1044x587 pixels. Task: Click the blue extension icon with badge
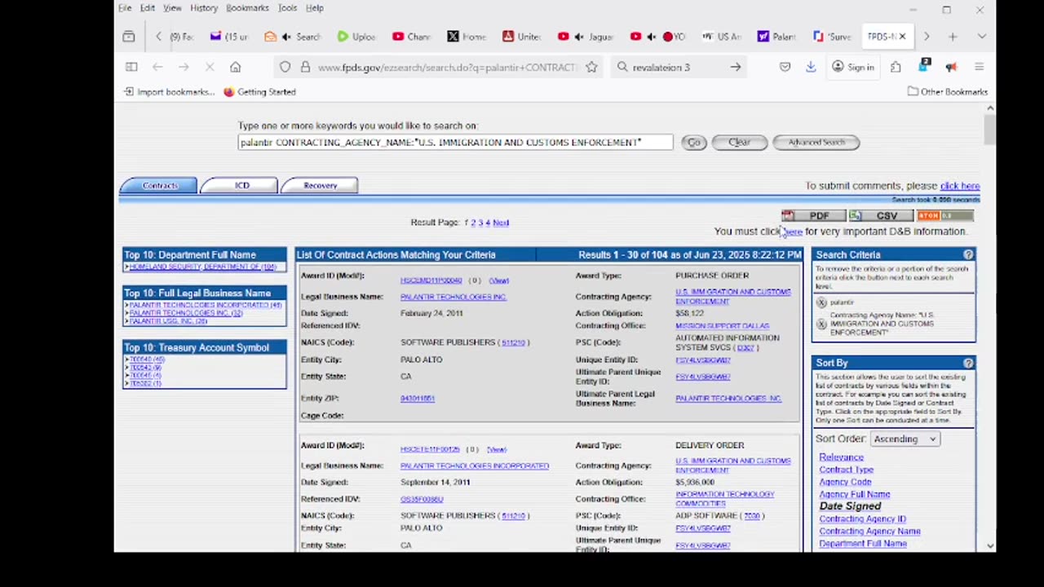pos(925,66)
